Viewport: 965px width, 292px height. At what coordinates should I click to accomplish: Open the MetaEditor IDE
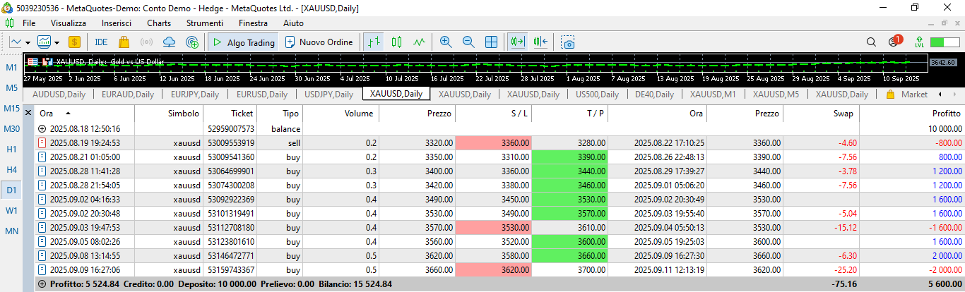pos(101,42)
